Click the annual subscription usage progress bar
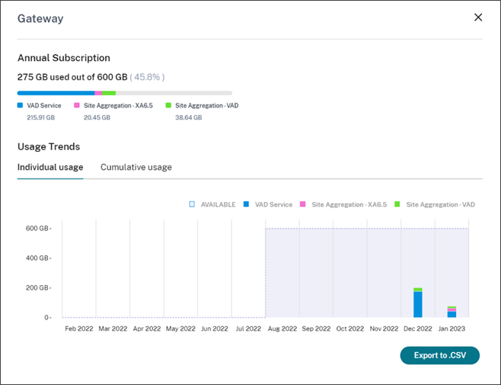The height and width of the screenshot is (385, 501). coord(125,93)
